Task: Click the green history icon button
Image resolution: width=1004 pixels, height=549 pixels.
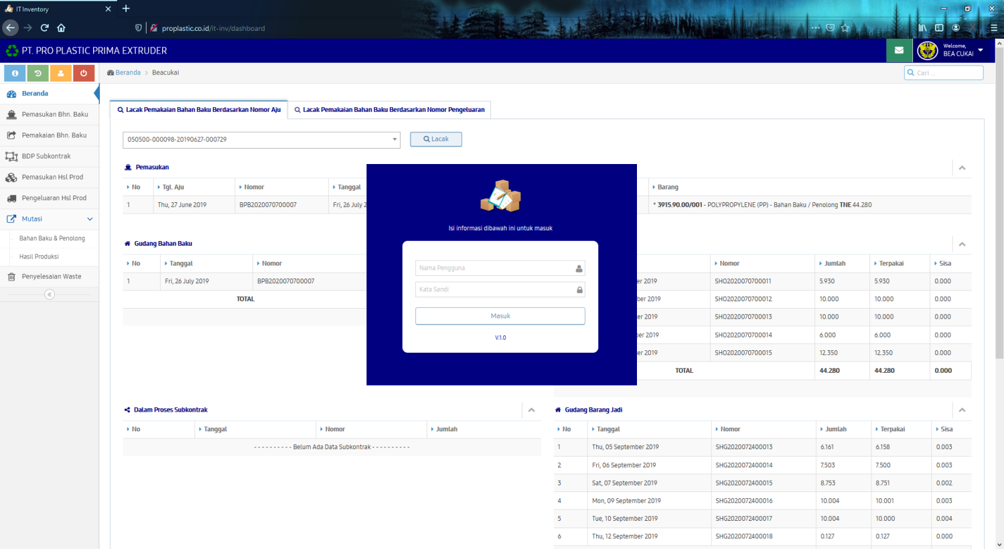Action: point(38,73)
